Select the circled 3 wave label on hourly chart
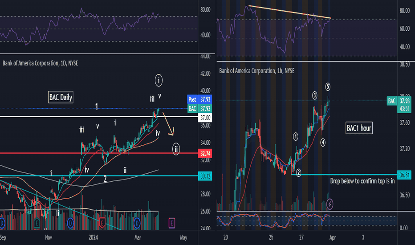Image resolution: width=415 pixels, height=245 pixels. [314, 95]
